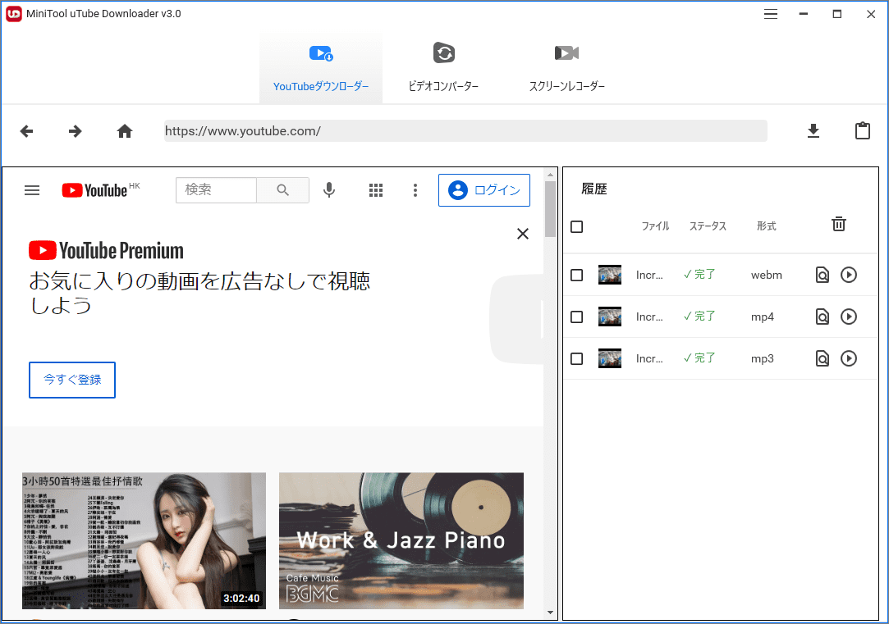Open YouTube settings three-dot menu
The image size is (889, 624).
415,190
